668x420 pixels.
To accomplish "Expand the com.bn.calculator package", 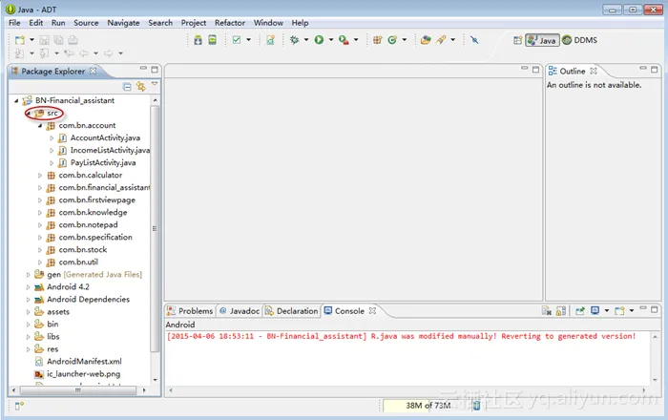I will click(x=40, y=176).
